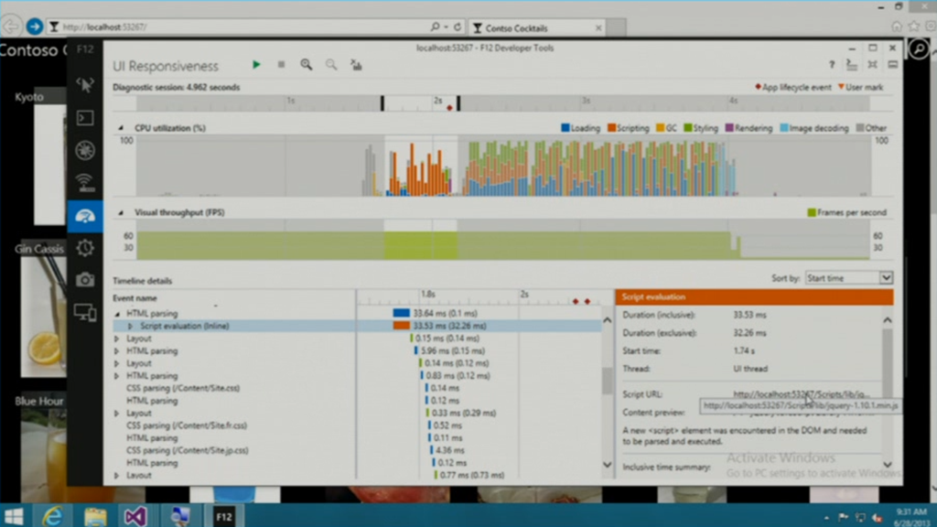Open IE Home from the top-right icons
Viewport: 937px width, 527px height.
[897, 27]
